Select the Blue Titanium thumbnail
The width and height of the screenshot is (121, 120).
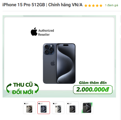point(44,108)
